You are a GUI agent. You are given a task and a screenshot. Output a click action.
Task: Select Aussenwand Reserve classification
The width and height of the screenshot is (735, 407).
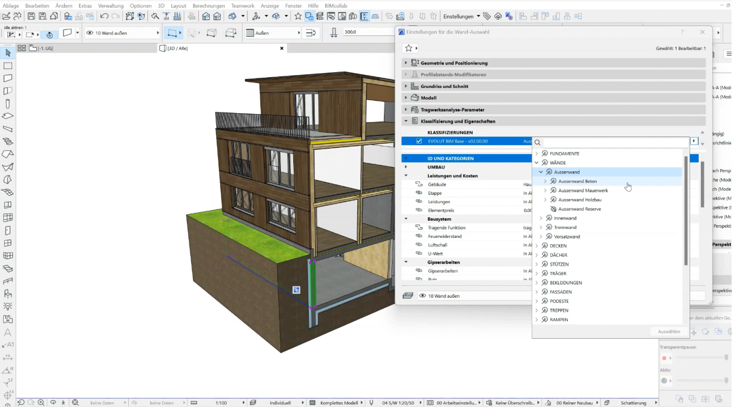click(x=580, y=209)
